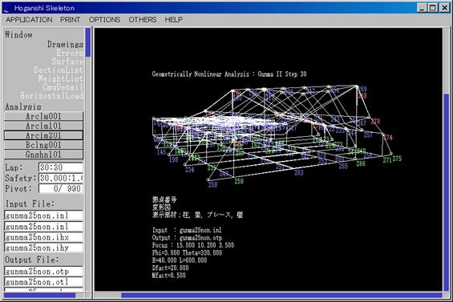Select SectionList in the Window list
The image size is (453, 302).
point(58,70)
